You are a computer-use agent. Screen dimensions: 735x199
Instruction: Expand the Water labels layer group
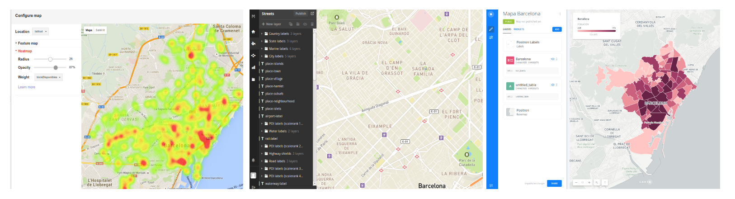262,131
